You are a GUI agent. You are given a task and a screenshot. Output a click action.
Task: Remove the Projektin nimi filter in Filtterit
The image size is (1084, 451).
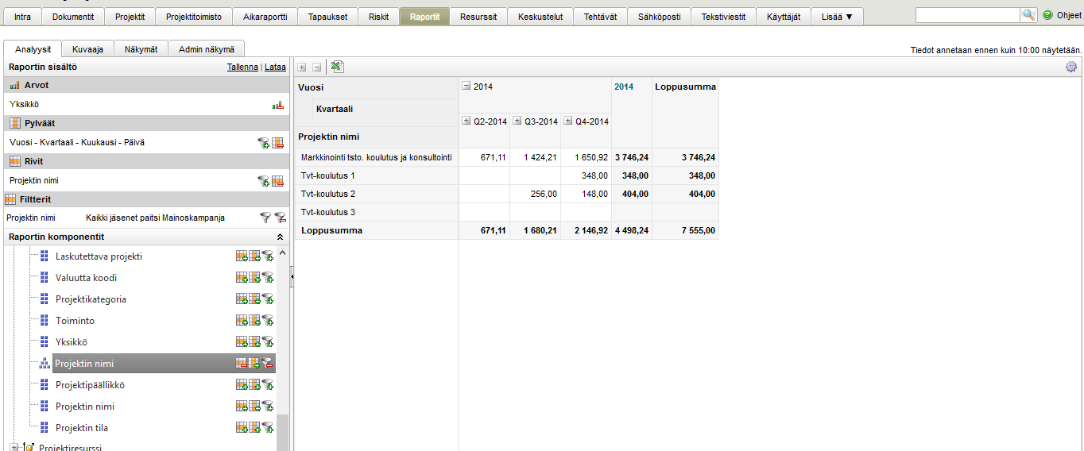point(280,218)
